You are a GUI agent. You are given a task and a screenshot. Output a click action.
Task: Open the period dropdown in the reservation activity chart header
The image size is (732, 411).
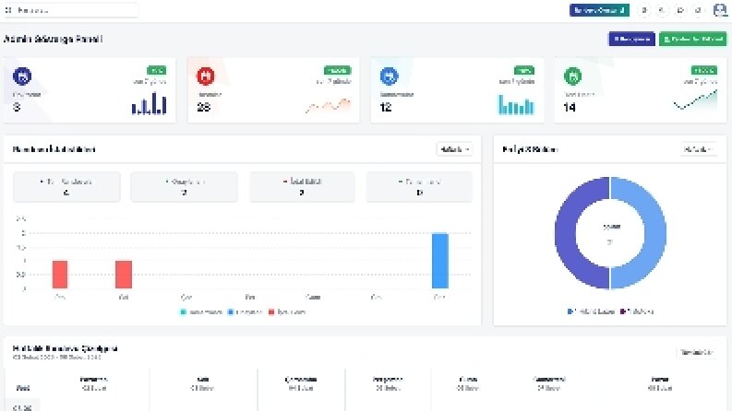454,149
